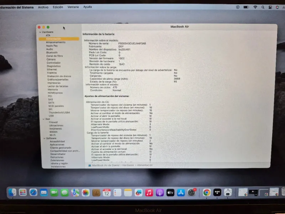Open Notes app in the Dock
Screen dimensions: 285x214
pyautogui.click(x=128, y=193)
